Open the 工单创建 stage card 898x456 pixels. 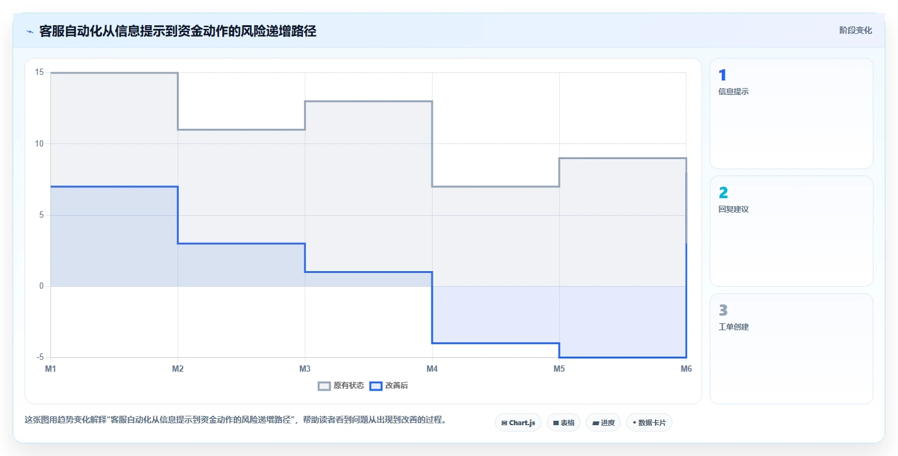[791, 348]
